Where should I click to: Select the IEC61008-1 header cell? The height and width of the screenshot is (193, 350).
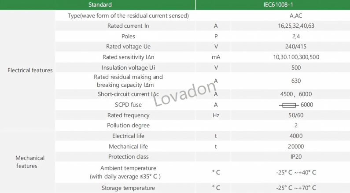click(273, 5)
